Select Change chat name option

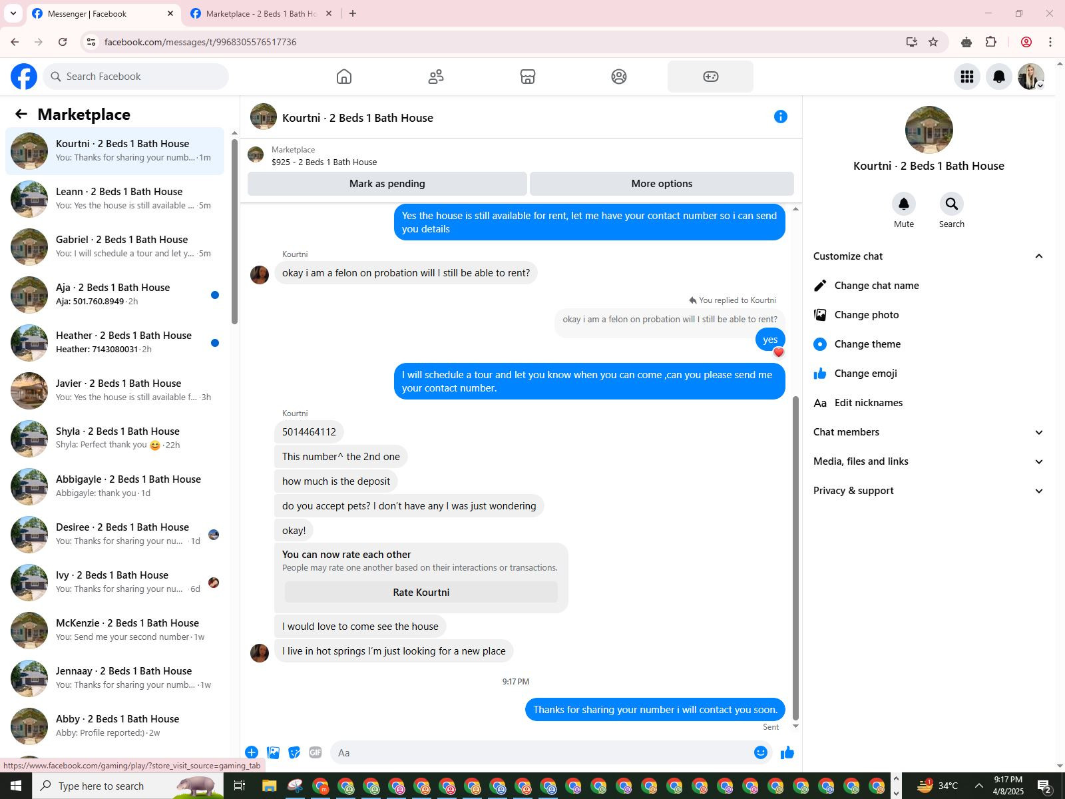coord(929,286)
